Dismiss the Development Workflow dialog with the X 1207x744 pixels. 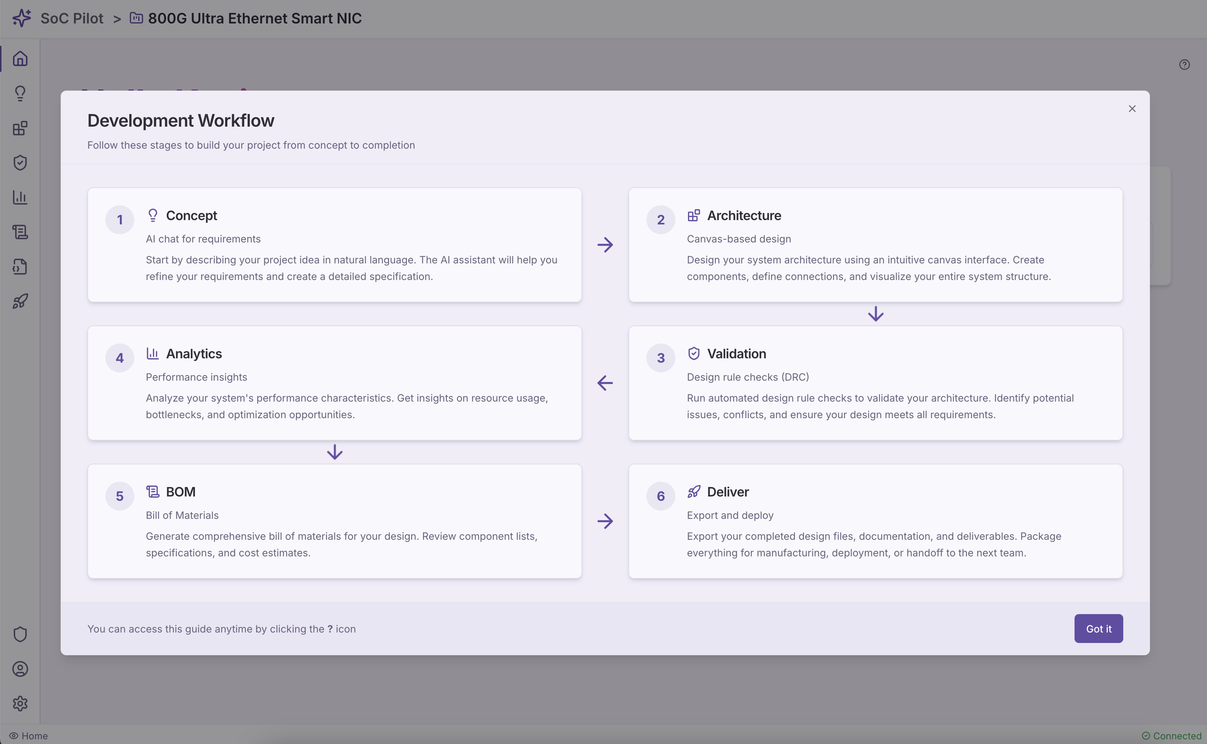pyautogui.click(x=1132, y=108)
